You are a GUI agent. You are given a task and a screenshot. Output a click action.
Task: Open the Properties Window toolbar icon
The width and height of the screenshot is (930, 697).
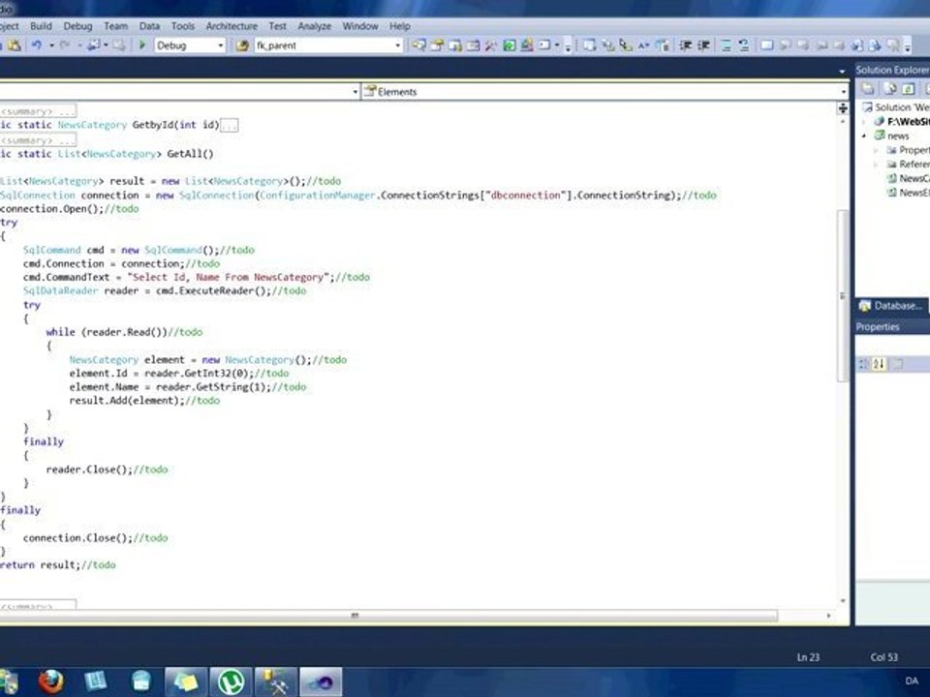tap(437, 45)
